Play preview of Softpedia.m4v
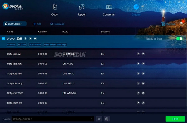 (x=138, y=64)
